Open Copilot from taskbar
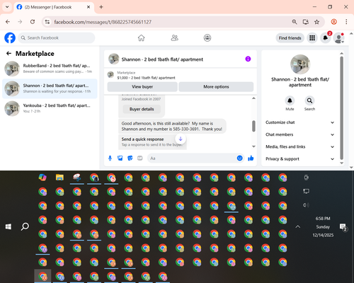The image size is (354, 283). pos(42,178)
